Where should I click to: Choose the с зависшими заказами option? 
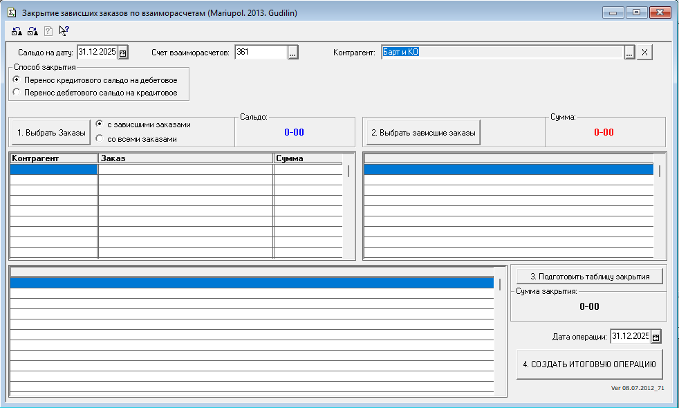coord(99,124)
